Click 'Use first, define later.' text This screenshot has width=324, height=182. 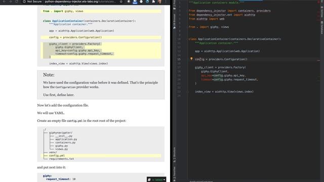point(59,95)
